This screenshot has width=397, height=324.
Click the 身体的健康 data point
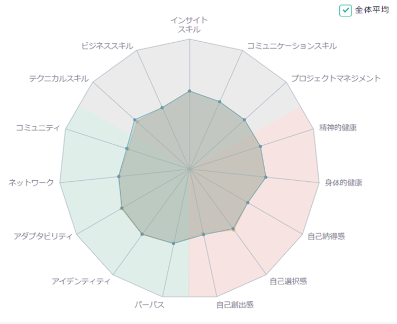click(266, 178)
